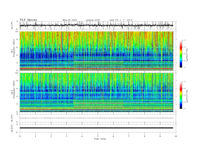Click the "VLF Spectra" title text
Screen dimensions: 198x153
pyautogui.click(x=28, y=20)
